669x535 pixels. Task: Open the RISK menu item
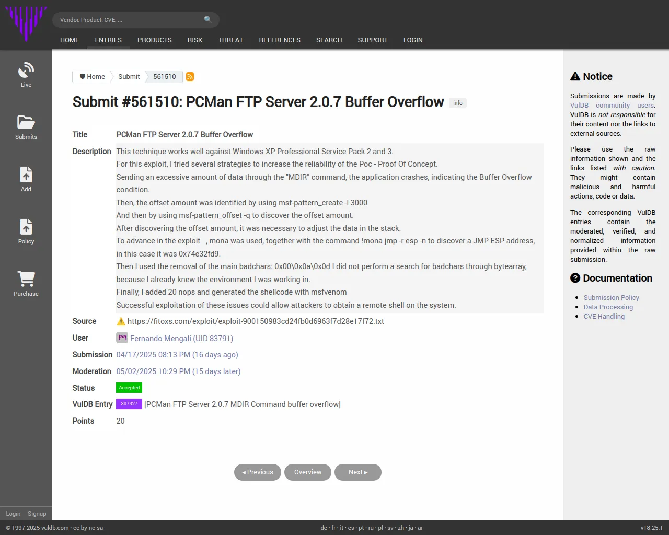(x=195, y=40)
